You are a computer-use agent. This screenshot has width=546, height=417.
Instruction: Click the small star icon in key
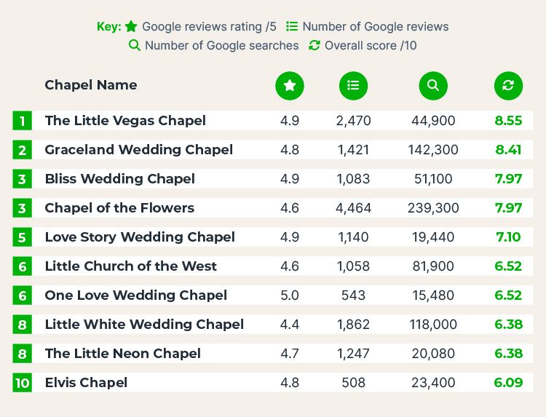click(131, 26)
